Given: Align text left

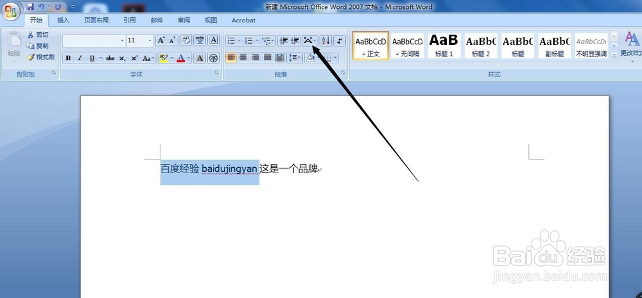Looking at the screenshot, I should tap(231, 58).
